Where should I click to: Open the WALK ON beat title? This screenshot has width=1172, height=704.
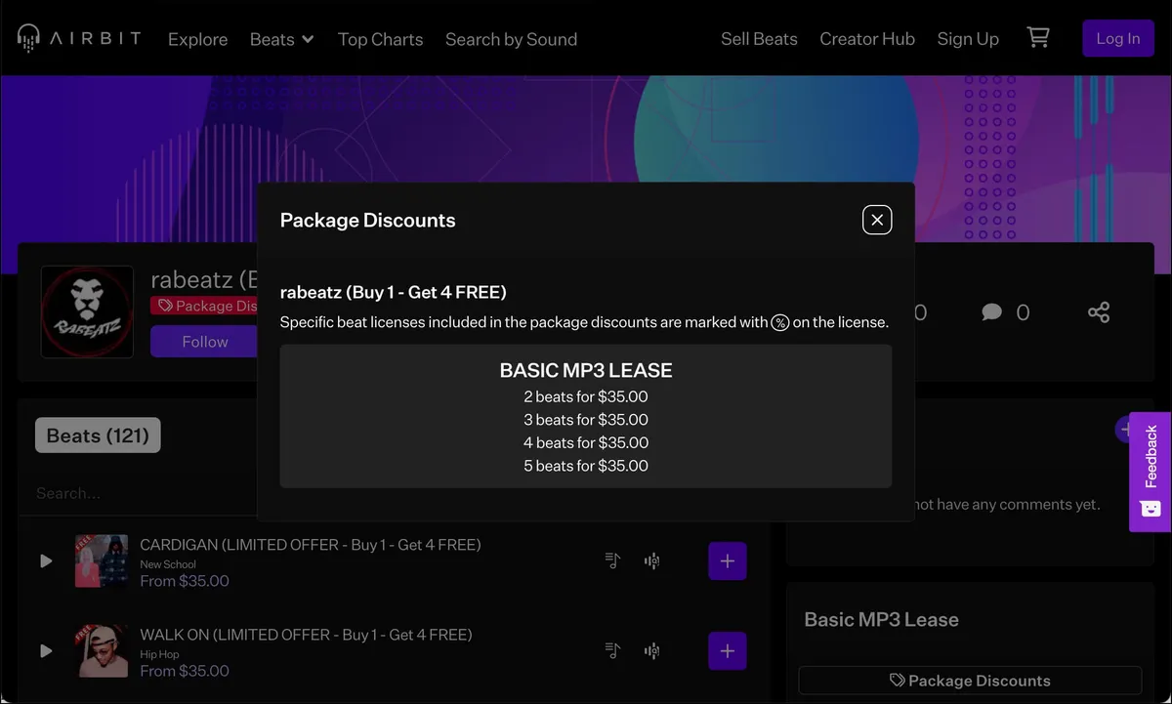[x=306, y=634]
